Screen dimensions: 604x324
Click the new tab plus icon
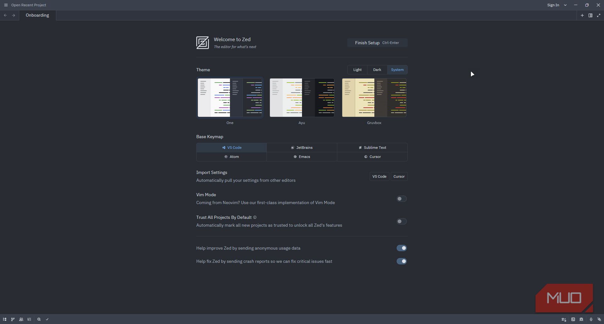[x=582, y=15]
